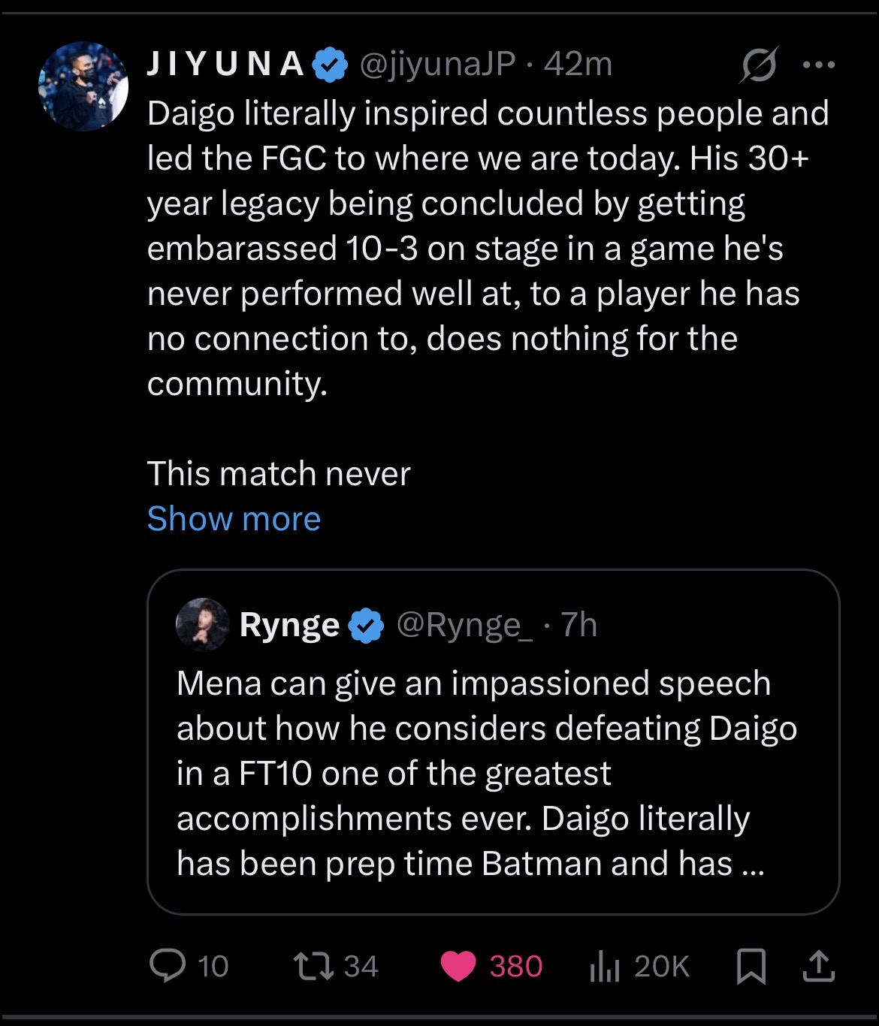This screenshot has height=1026, width=879.
Task: Click the 380 likes count
Action: pyautogui.click(x=516, y=967)
